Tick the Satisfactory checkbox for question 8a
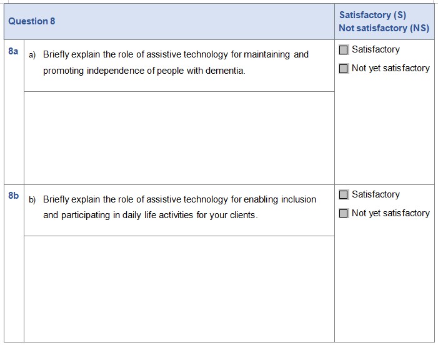 point(343,50)
